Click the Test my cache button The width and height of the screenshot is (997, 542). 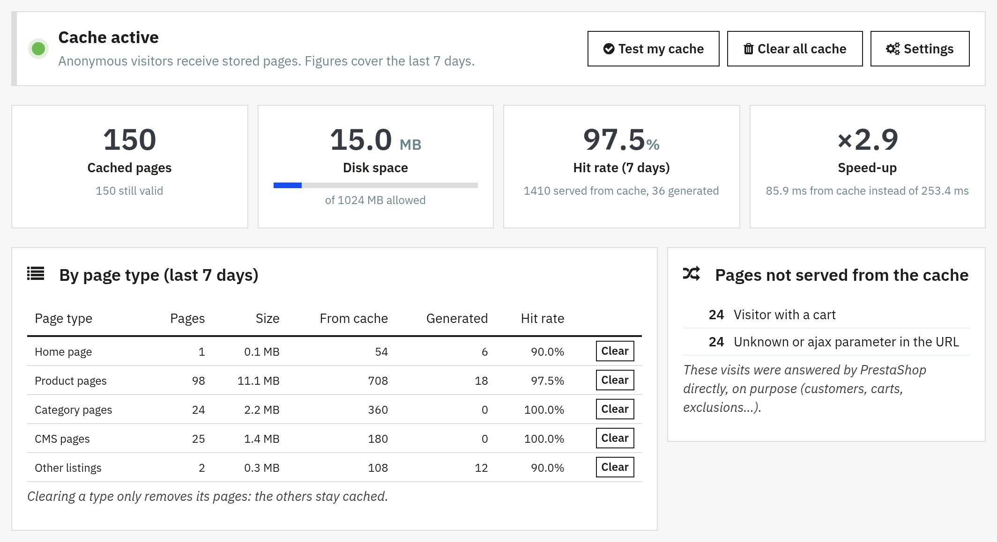point(653,49)
